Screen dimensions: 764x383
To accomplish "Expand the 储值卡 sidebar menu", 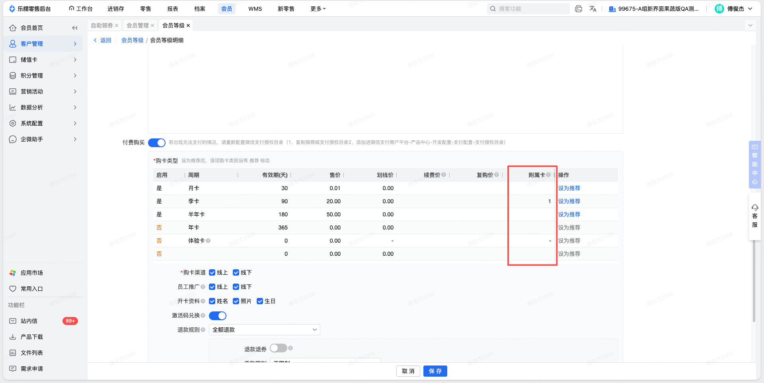I will pyautogui.click(x=43, y=60).
